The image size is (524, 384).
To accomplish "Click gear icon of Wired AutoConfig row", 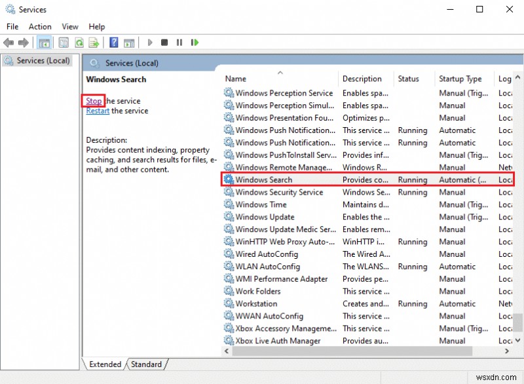I will 229,254.
